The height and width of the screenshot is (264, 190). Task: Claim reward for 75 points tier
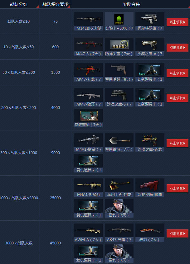tap(177, 22)
